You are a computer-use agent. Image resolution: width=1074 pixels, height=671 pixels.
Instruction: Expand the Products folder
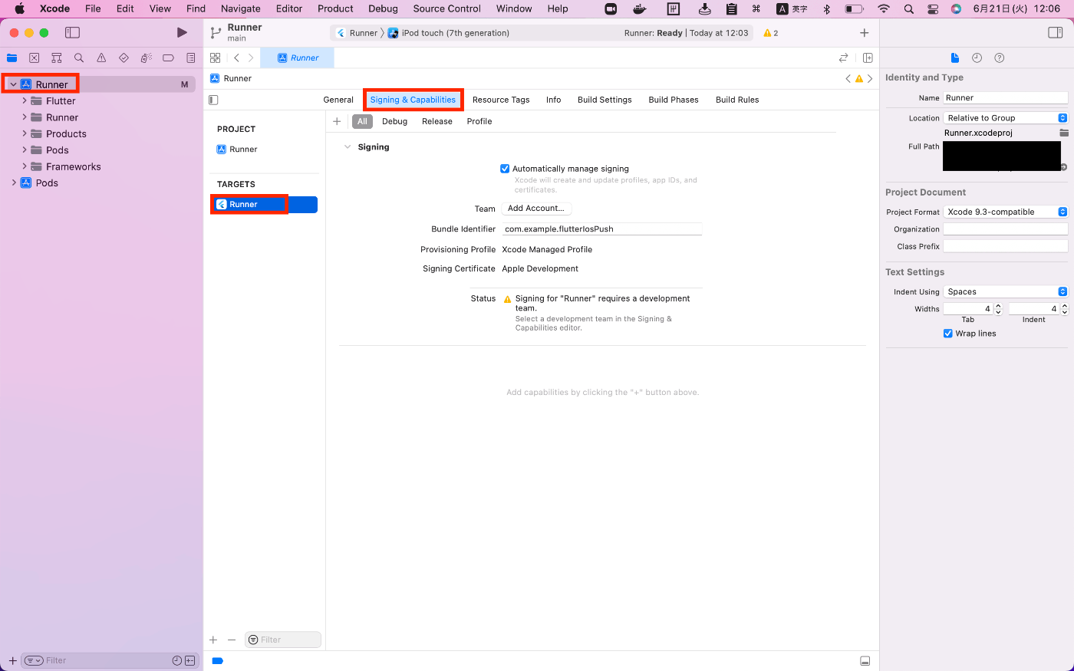point(25,133)
